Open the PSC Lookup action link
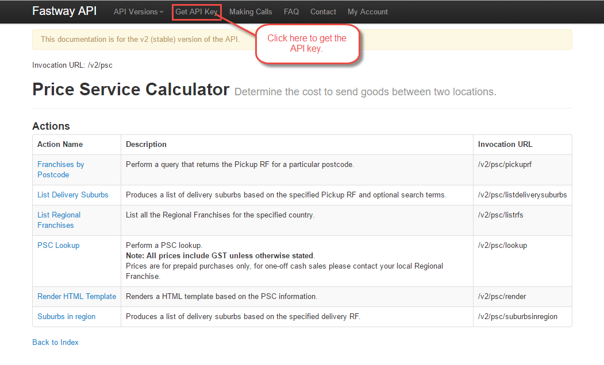Viewport: 604px width, 365px height. click(x=58, y=245)
